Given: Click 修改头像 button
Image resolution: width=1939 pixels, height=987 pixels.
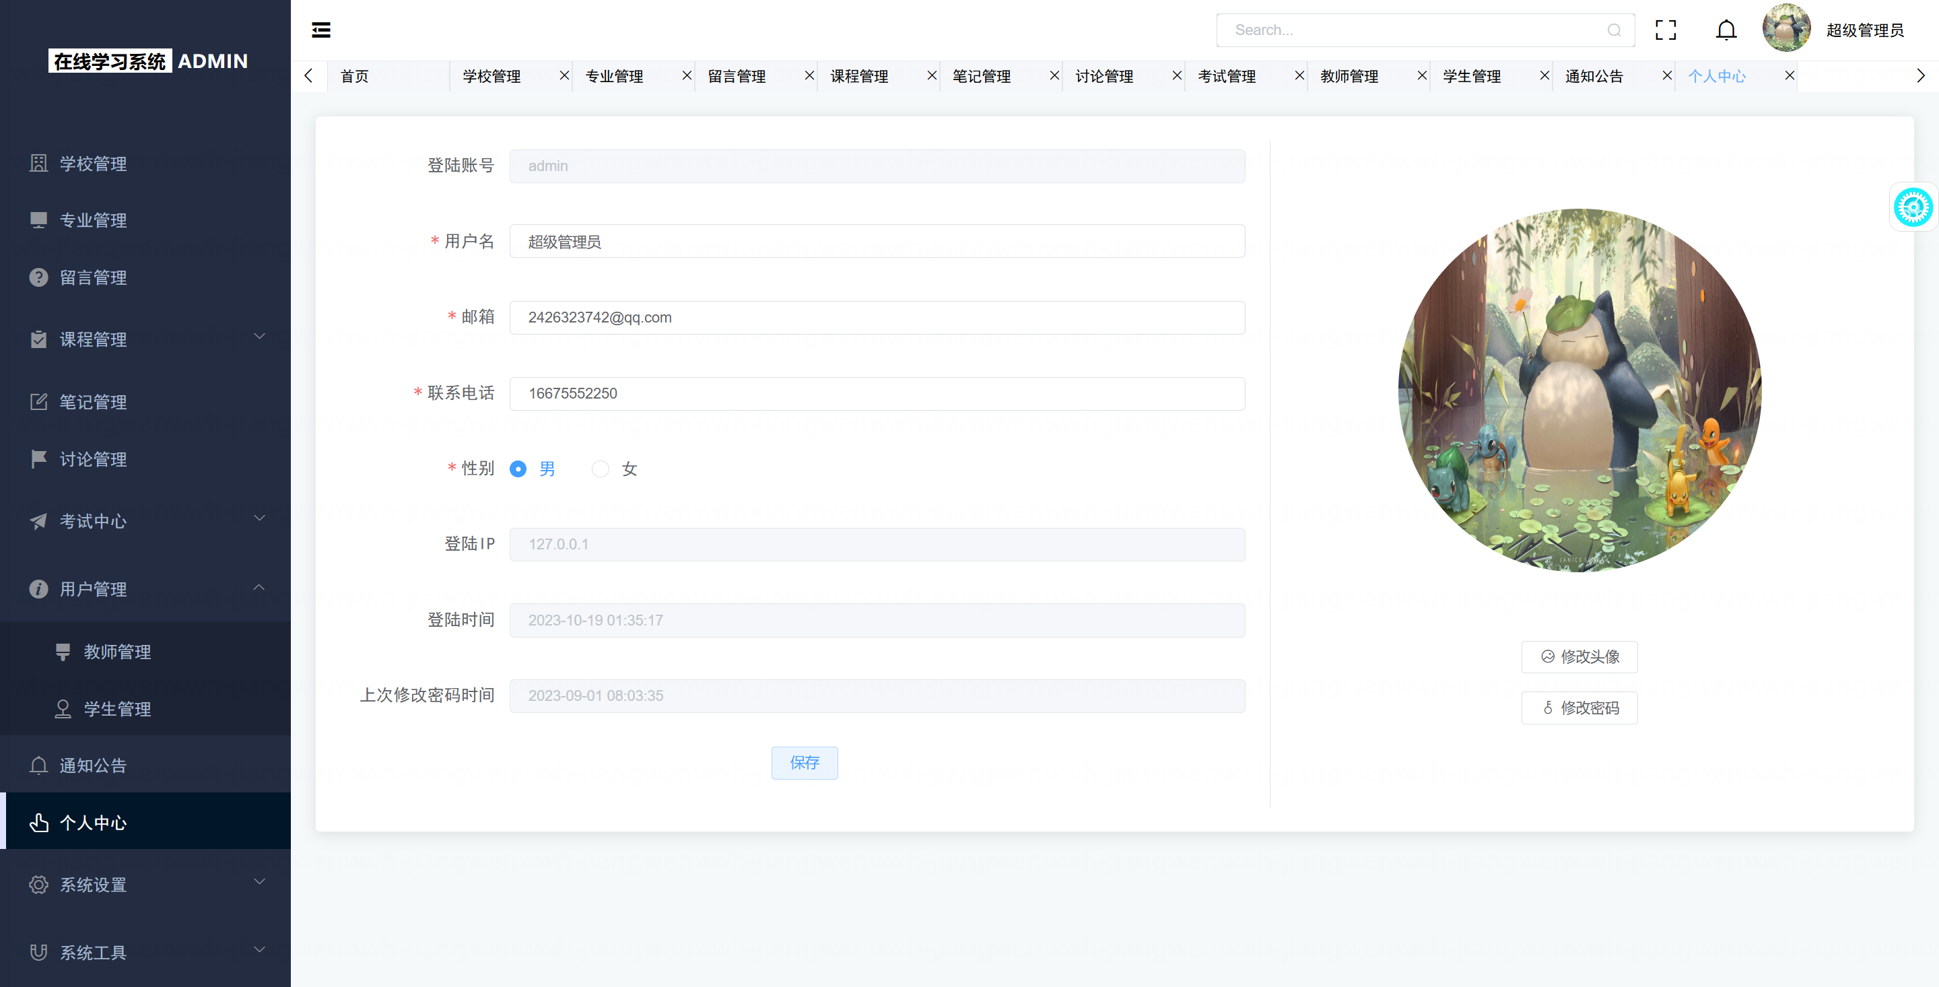Looking at the screenshot, I should coord(1579,656).
